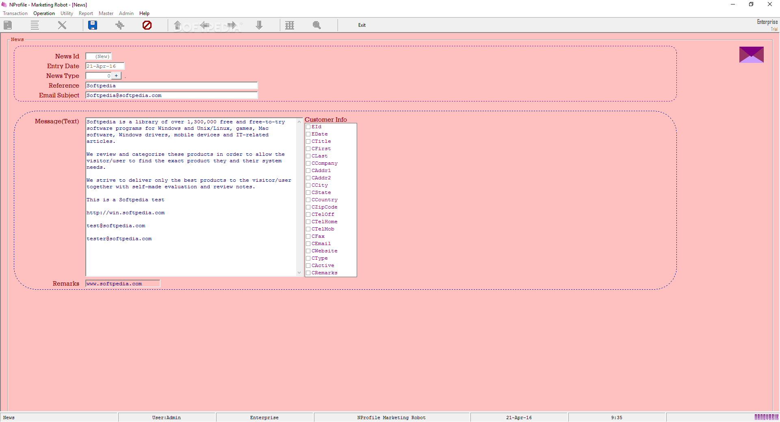780x422 pixels.
Task: Check the CTelOff customer info box
Action: [x=308, y=215]
